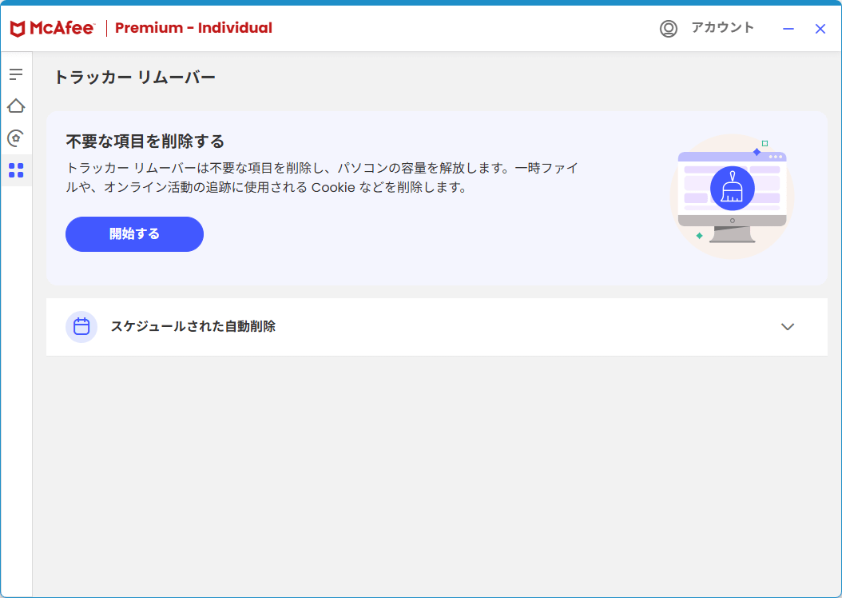Select the four-square apps grid icon

pos(16,170)
